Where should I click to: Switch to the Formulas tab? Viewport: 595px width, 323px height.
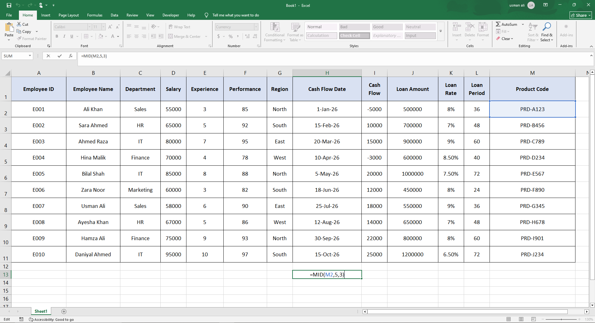95,15
